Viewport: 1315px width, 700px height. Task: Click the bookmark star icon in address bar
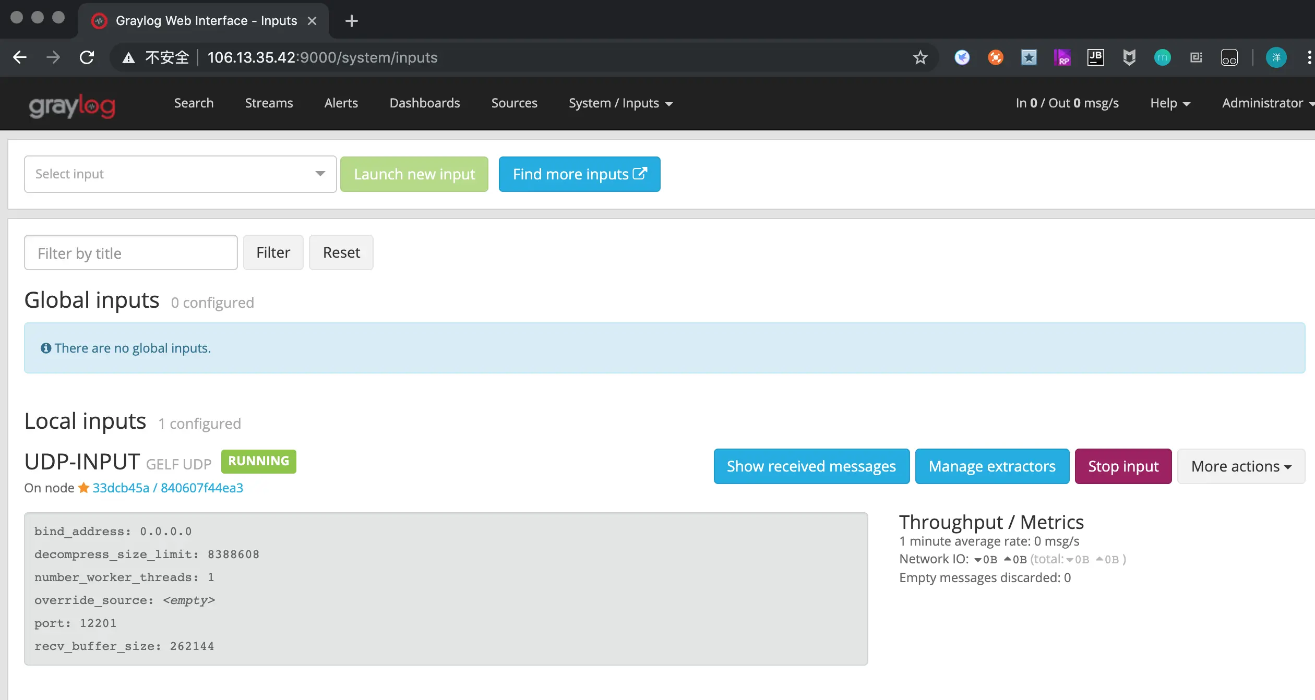[921, 57]
